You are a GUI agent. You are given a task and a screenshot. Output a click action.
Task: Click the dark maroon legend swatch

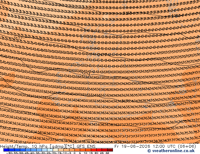point(110,150)
